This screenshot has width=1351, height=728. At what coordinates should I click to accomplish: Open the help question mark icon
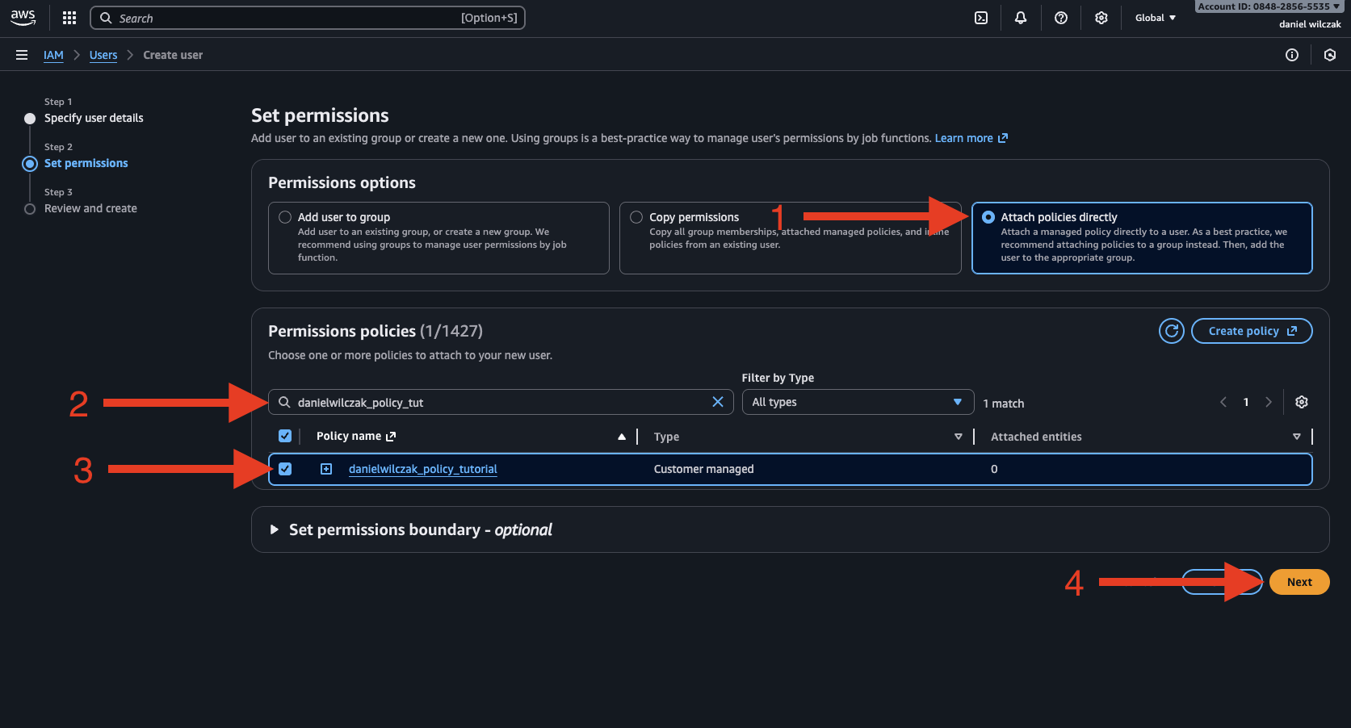pyautogui.click(x=1061, y=18)
